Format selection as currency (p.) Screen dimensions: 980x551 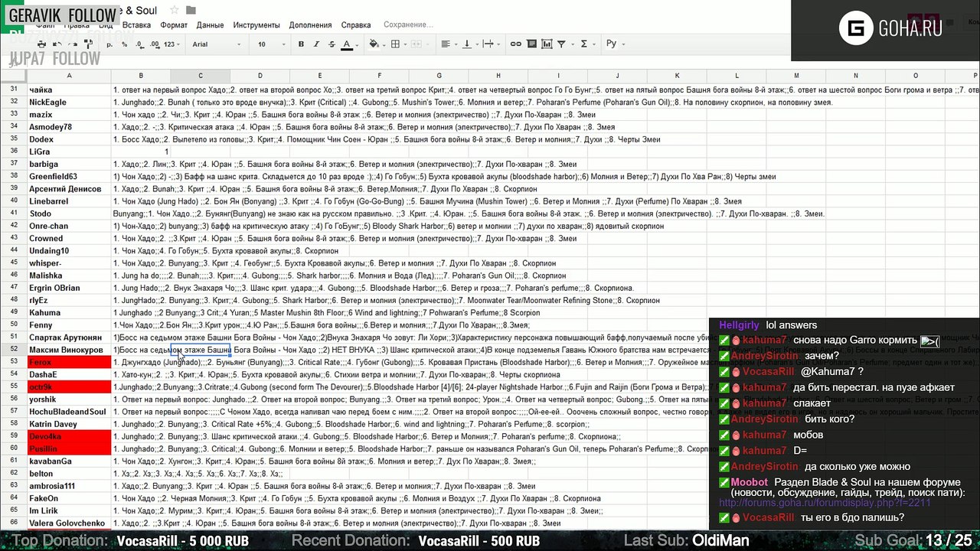click(109, 44)
